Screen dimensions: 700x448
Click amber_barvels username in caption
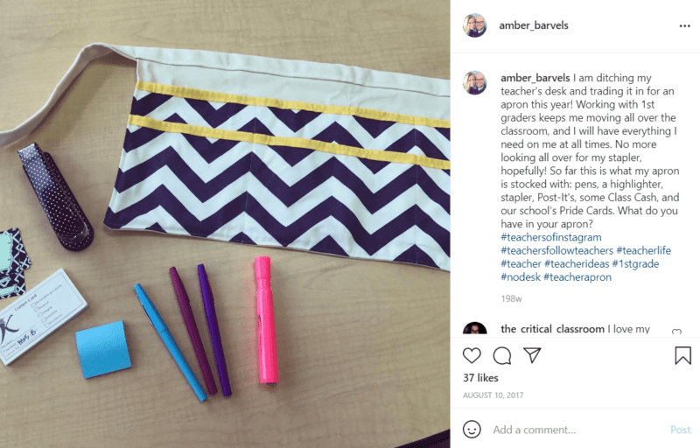coord(535,78)
